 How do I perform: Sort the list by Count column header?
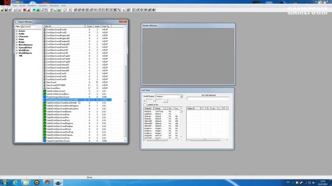[x=89, y=26]
